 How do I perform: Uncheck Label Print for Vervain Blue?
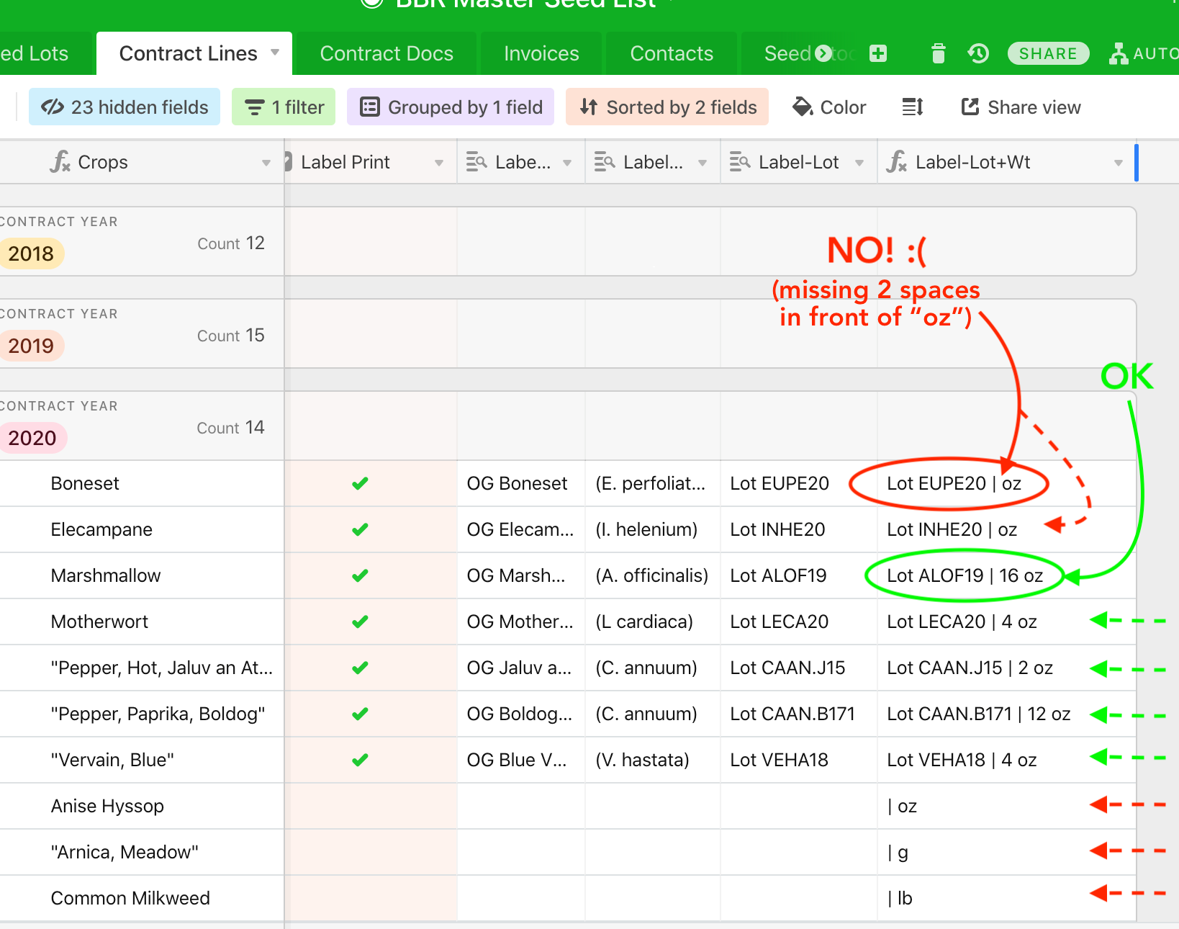[361, 760]
